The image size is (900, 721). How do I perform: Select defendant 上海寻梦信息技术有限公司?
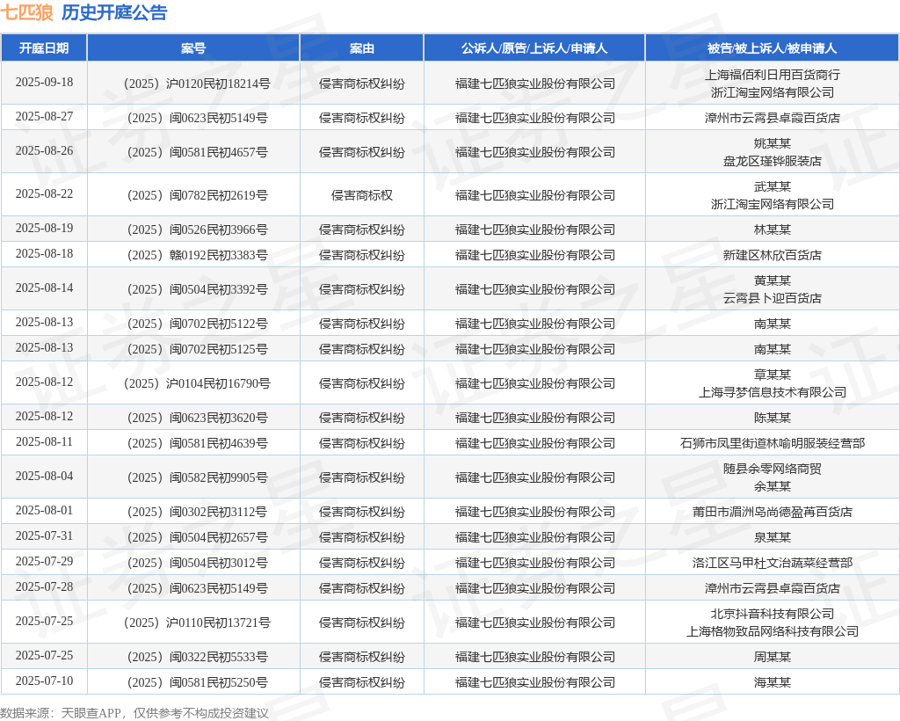(x=773, y=392)
